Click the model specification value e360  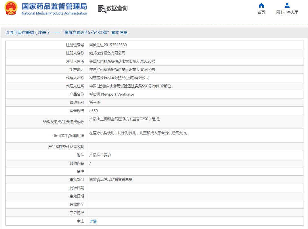(93, 111)
